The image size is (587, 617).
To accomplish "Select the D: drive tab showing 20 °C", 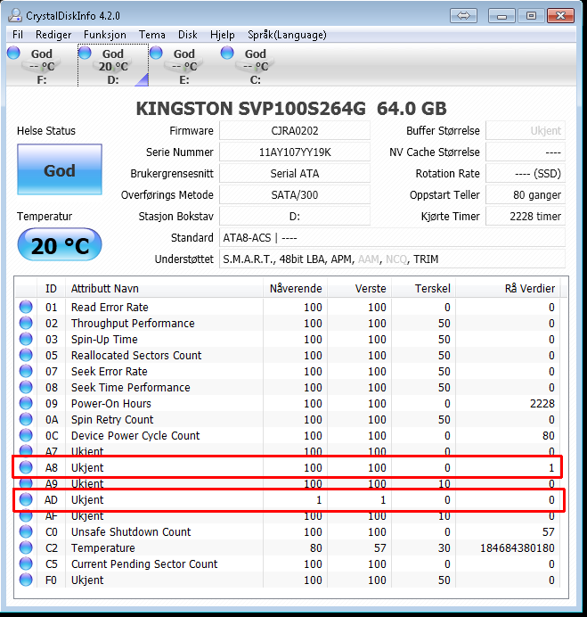I will (113, 65).
